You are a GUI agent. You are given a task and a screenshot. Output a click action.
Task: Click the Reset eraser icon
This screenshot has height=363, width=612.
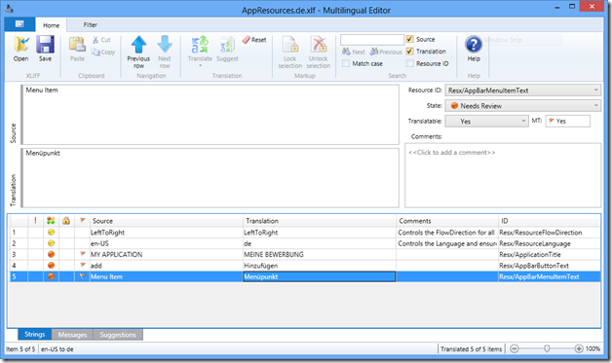[254, 40]
